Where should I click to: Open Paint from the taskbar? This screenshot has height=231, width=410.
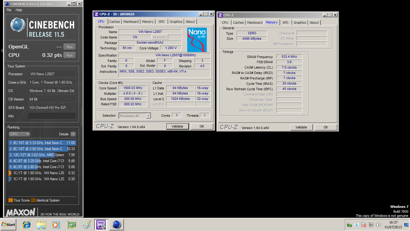click(x=87, y=225)
